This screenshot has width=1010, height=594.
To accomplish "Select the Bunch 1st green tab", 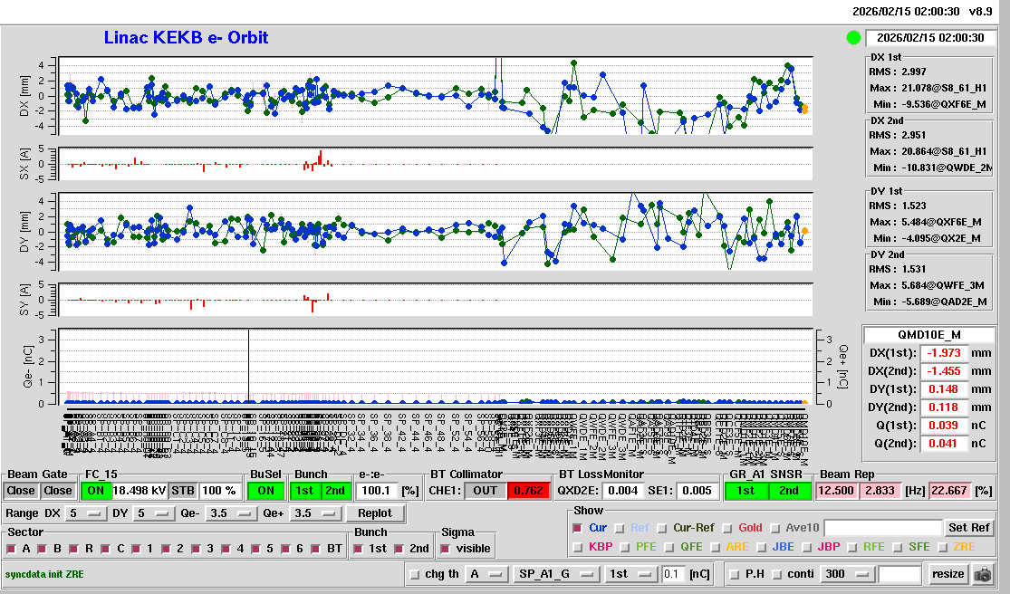I will coord(305,491).
